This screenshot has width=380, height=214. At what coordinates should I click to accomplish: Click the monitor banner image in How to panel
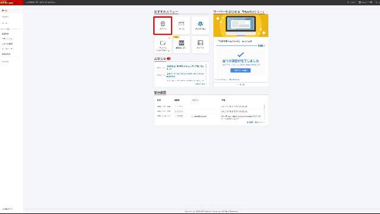tap(240, 26)
